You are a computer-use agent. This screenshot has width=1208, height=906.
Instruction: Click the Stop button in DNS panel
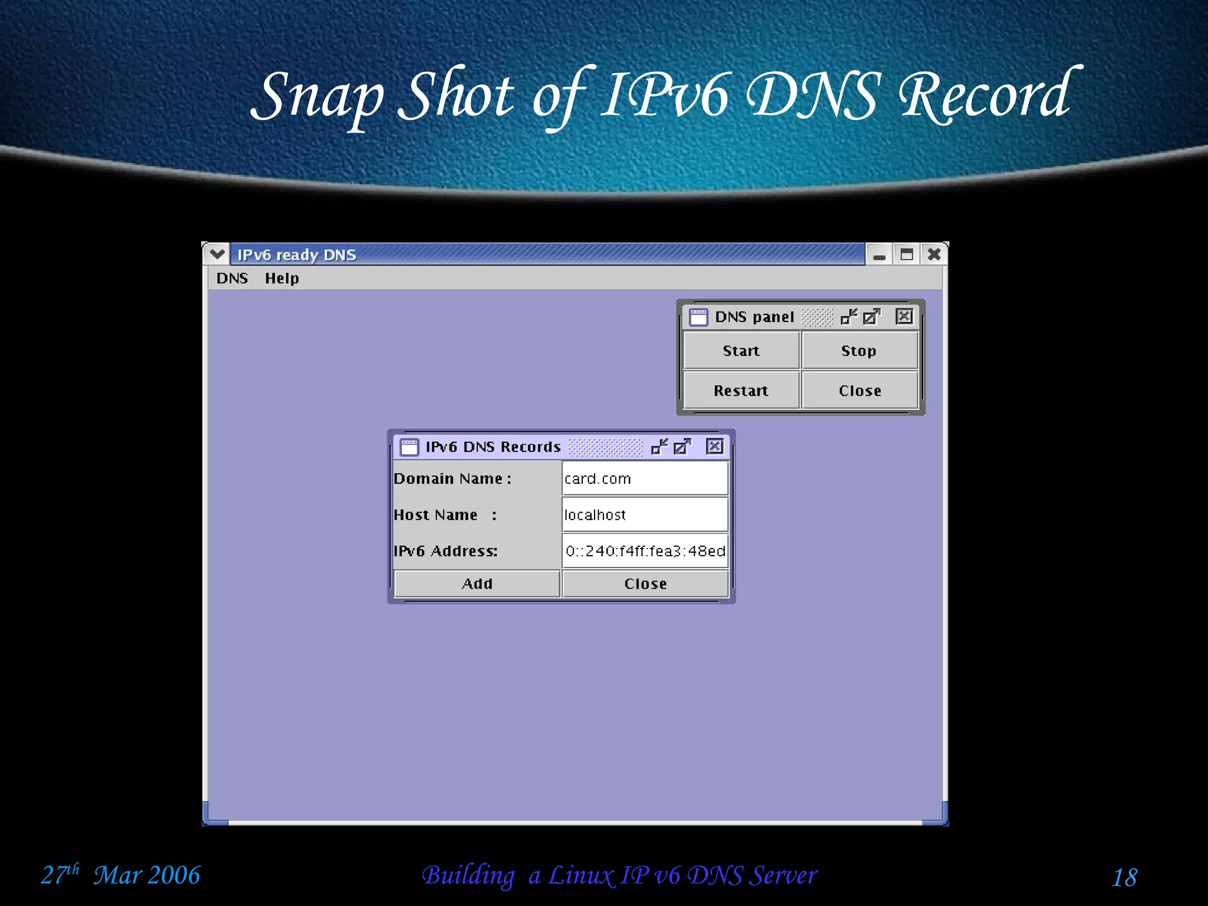click(x=859, y=350)
